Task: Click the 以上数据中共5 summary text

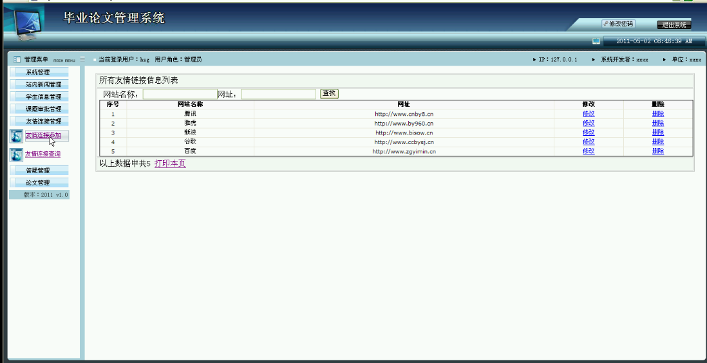Action: pos(124,163)
